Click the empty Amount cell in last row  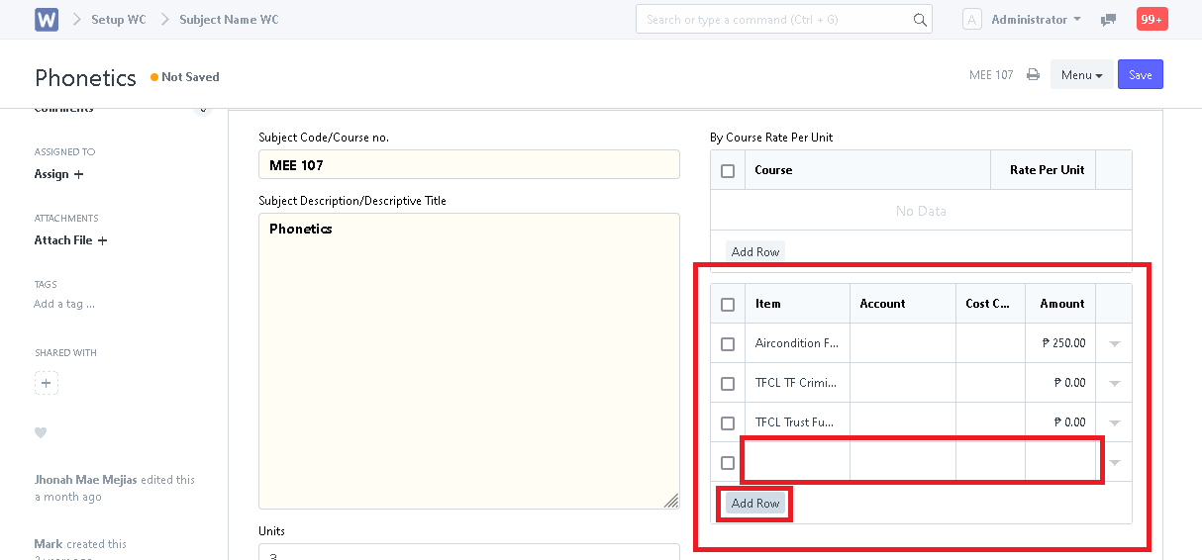1060,462
